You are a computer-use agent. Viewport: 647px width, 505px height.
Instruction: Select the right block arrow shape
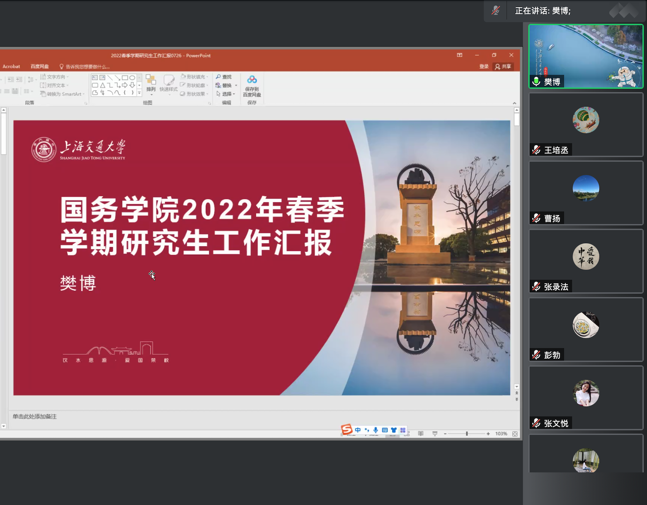click(125, 85)
